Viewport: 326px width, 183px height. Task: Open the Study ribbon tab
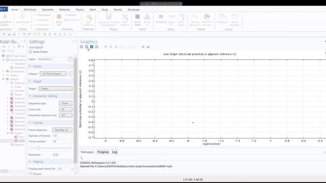(x=104, y=10)
